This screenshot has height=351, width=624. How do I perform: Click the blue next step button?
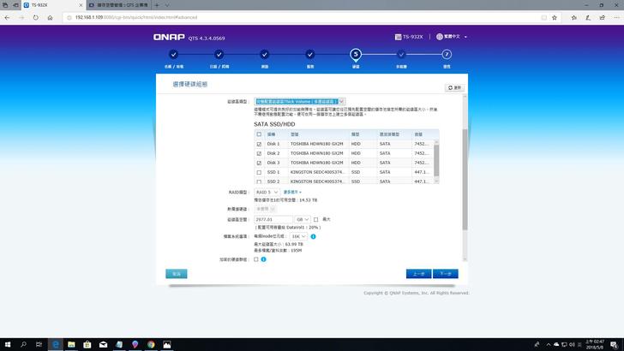(x=444, y=273)
